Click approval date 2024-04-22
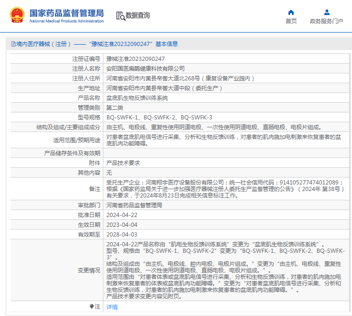The height and width of the screenshot is (316, 352). coord(122,215)
